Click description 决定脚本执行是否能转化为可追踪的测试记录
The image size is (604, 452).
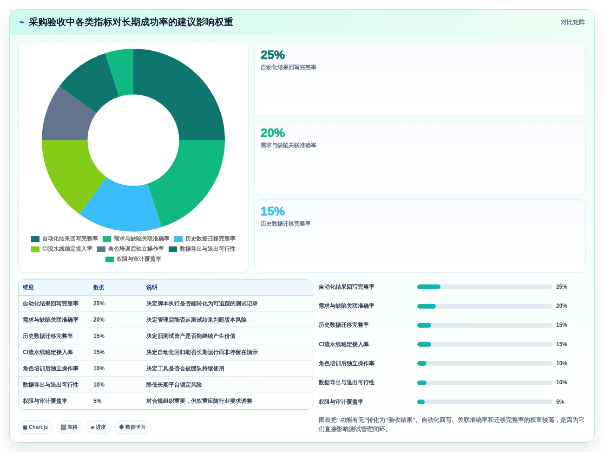click(x=202, y=303)
